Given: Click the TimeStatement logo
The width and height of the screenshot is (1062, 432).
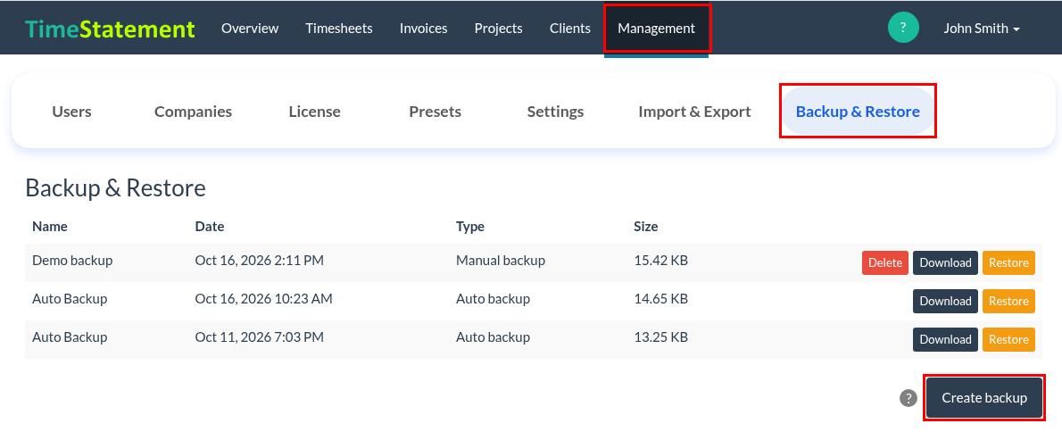Looking at the screenshot, I should (x=111, y=29).
